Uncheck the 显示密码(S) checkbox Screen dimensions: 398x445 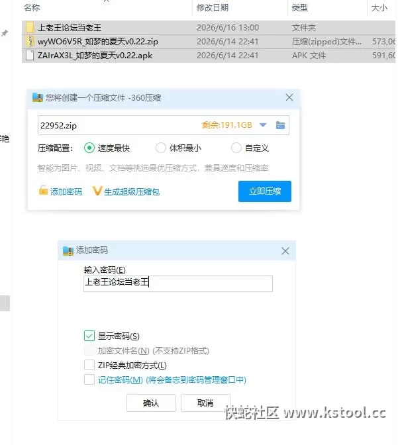tap(89, 336)
